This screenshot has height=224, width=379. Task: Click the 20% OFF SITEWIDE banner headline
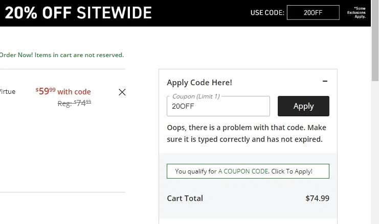(x=78, y=12)
